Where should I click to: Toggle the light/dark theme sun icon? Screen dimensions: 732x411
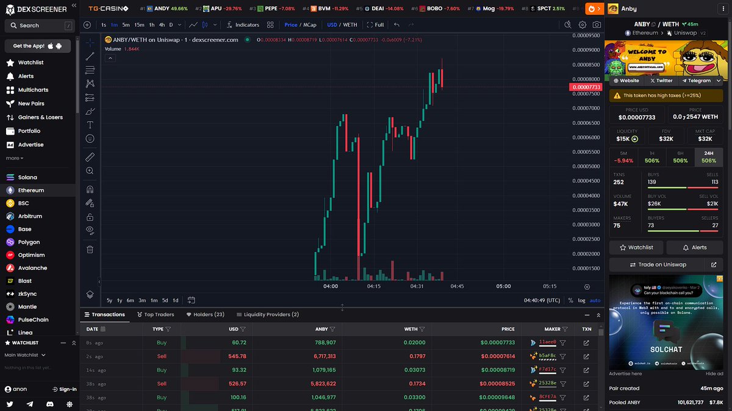70,404
